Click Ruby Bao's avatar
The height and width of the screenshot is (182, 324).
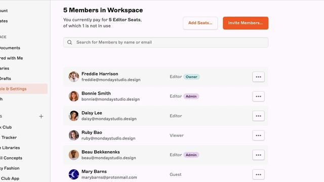coord(74,135)
